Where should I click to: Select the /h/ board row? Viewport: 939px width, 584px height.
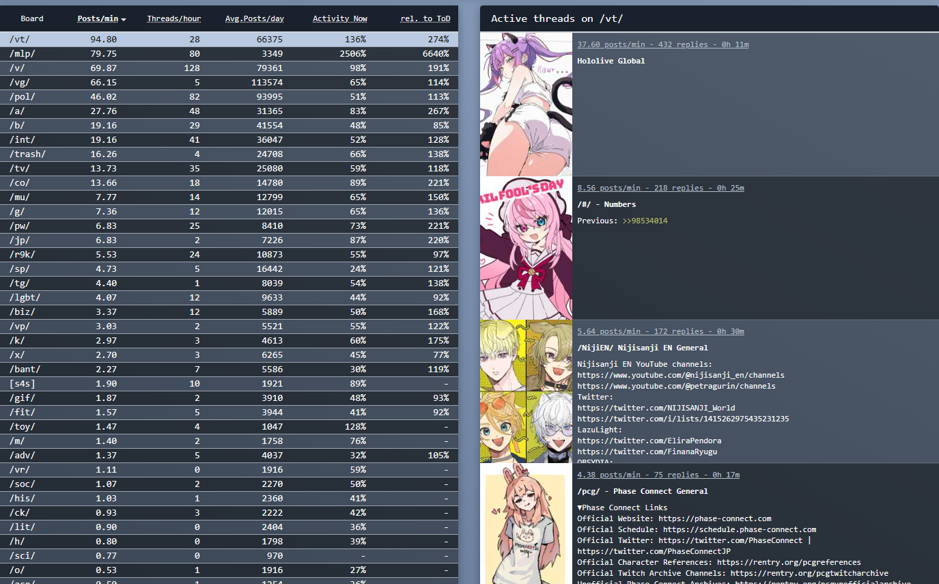pyautogui.click(x=229, y=541)
